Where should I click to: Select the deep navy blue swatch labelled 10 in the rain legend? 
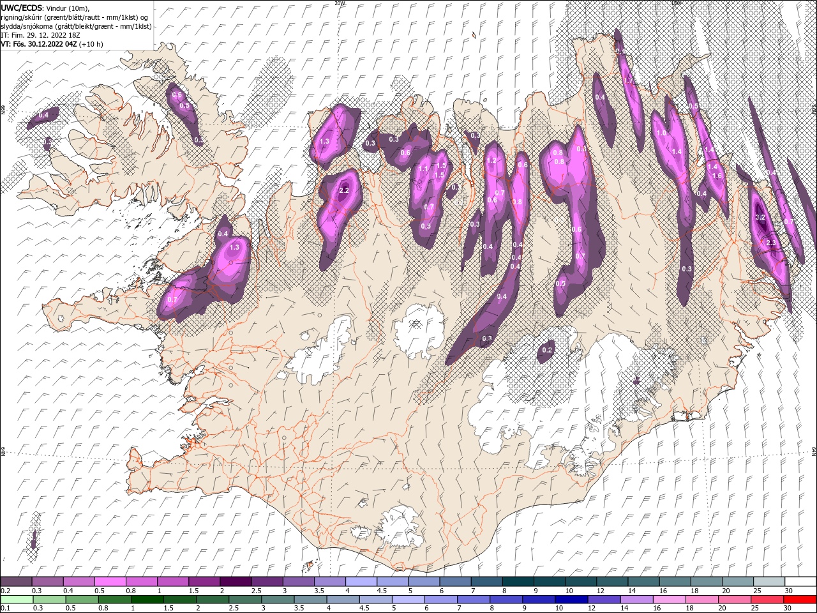point(571,600)
